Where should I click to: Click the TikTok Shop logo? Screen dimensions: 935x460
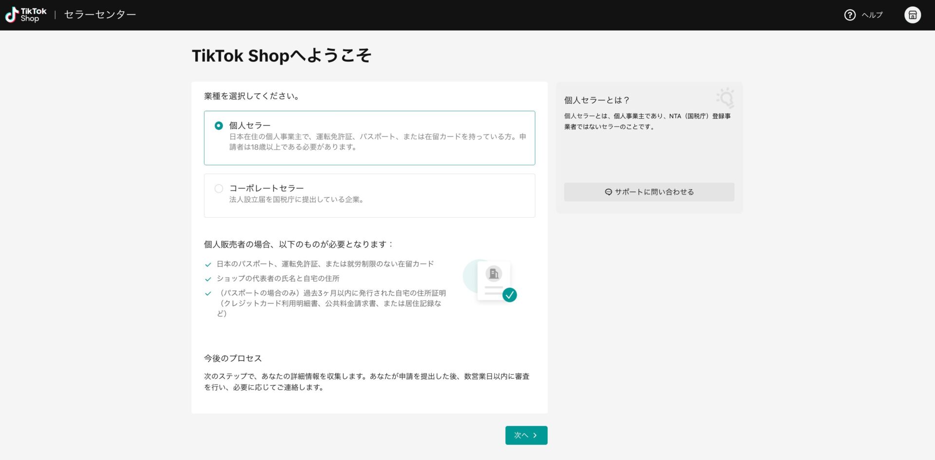(x=25, y=14)
